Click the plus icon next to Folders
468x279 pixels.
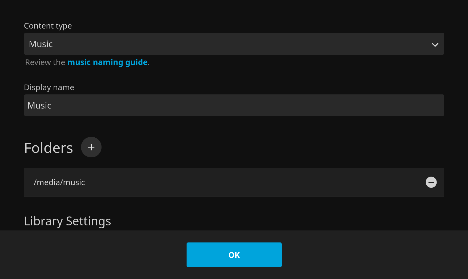(x=91, y=147)
